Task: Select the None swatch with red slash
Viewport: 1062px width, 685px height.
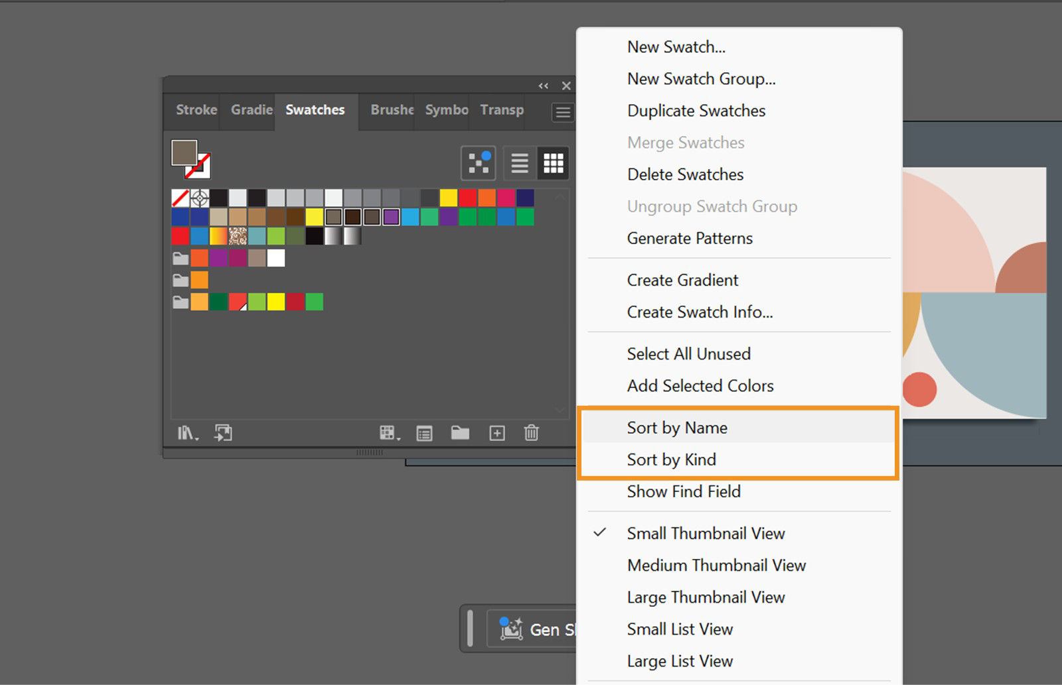Action: 180,198
